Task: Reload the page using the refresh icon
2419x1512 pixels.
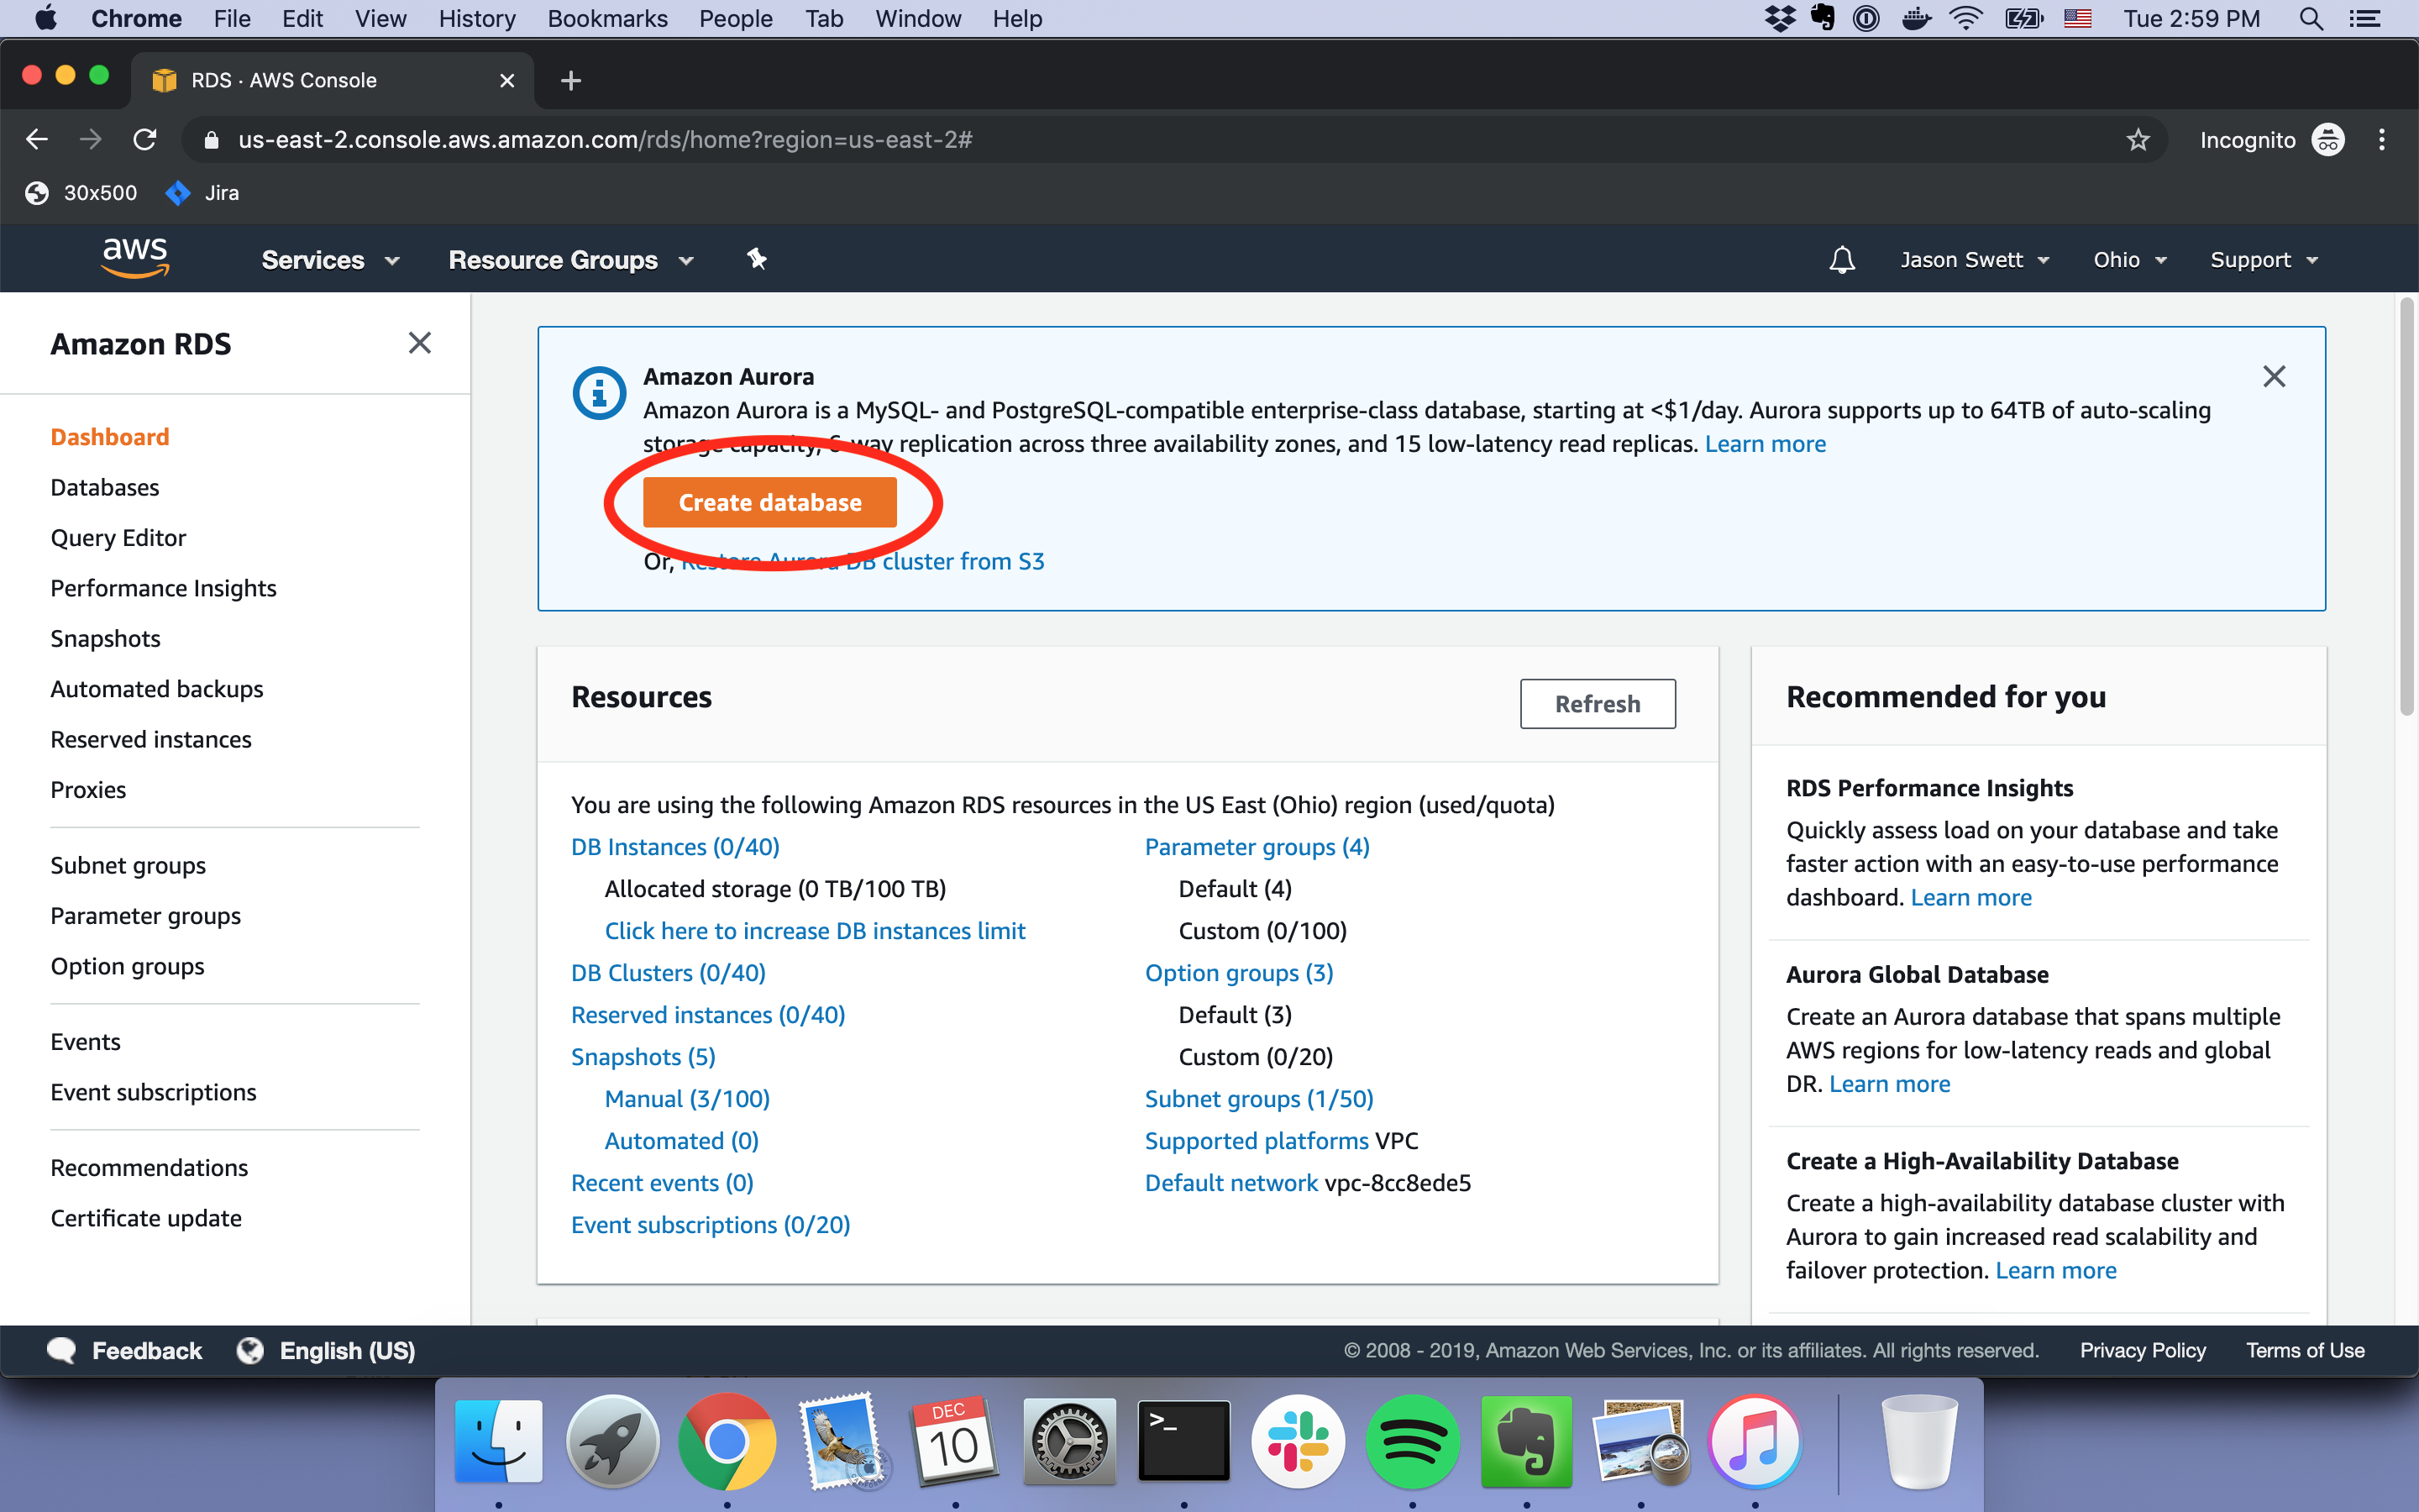Action: [x=145, y=139]
